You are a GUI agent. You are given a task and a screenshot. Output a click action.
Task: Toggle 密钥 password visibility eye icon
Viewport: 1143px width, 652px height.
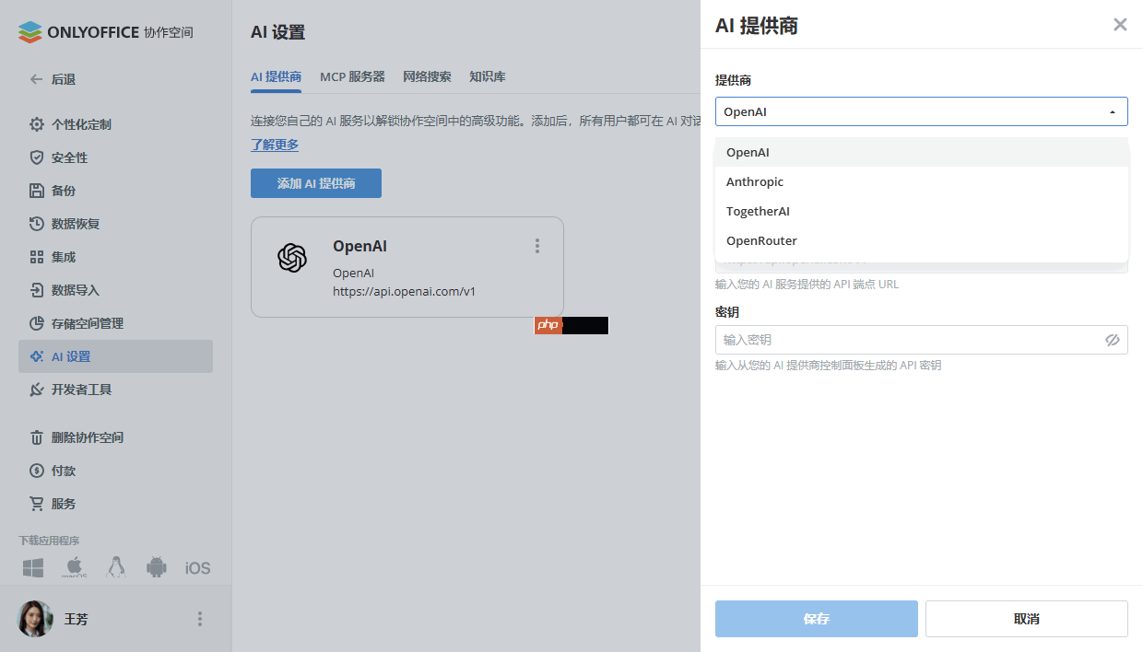pyautogui.click(x=1113, y=340)
